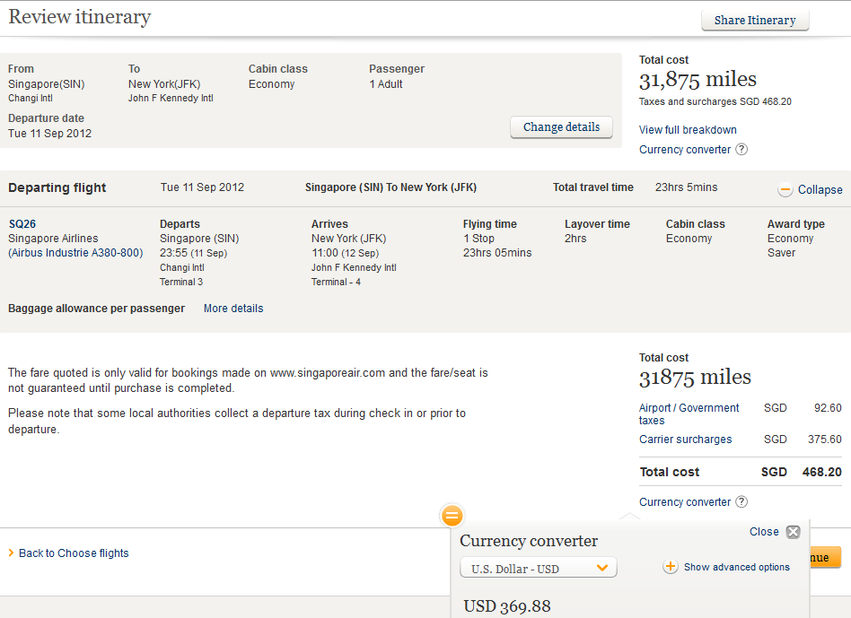Click the X icon on currency converter popup
The width and height of the screenshot is (851, 618).
[x=793, y=532]
